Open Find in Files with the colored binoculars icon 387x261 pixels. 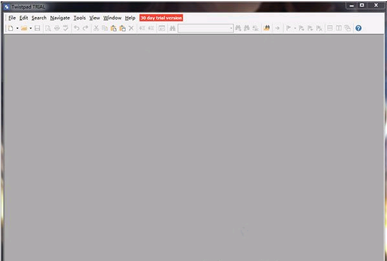click(x=266, y=28)
